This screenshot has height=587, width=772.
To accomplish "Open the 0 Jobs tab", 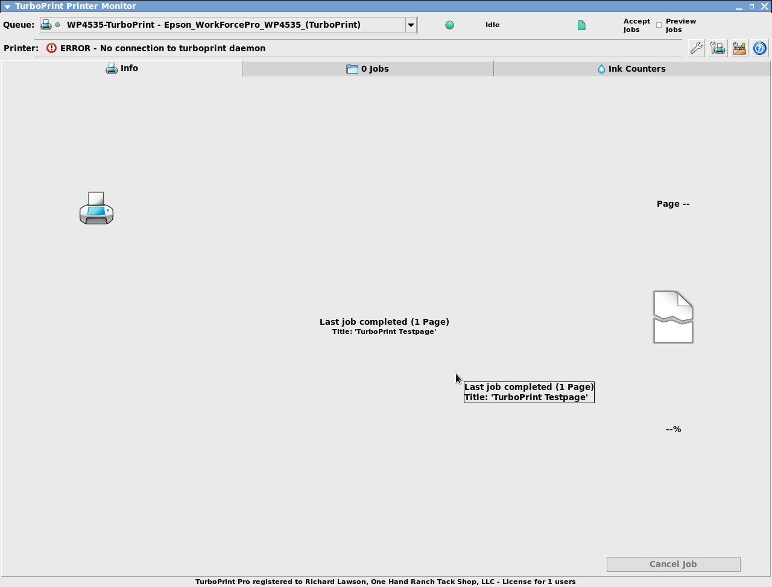I will pos(368,69).
